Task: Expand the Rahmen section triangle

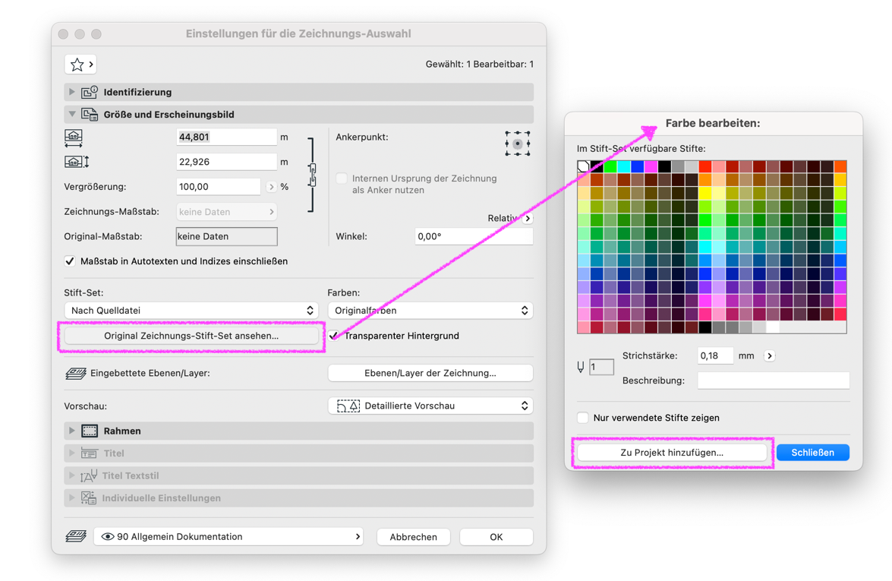Action: 71,431
